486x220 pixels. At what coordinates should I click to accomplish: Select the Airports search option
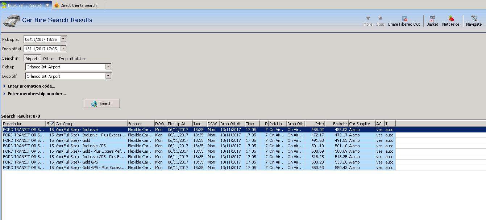click(x=32, y=58)
